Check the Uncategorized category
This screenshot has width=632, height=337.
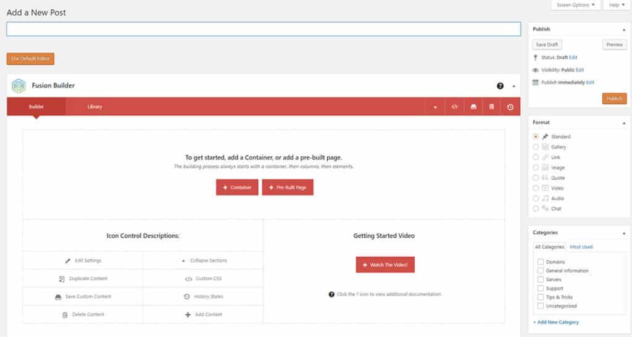coord(541,306)
